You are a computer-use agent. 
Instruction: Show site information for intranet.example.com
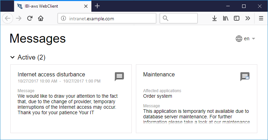63,19
